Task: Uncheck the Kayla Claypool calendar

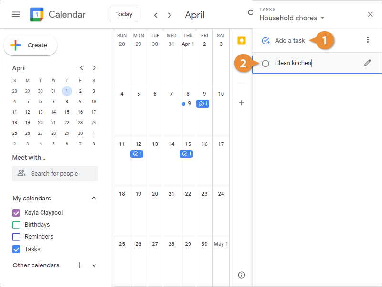Action: [16, 213]
